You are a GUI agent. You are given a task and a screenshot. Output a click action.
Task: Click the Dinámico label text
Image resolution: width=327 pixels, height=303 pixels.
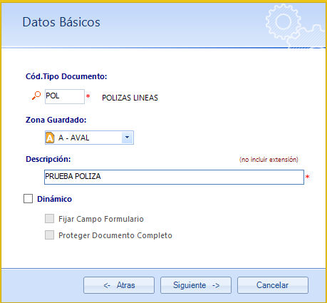coord(54,199)
